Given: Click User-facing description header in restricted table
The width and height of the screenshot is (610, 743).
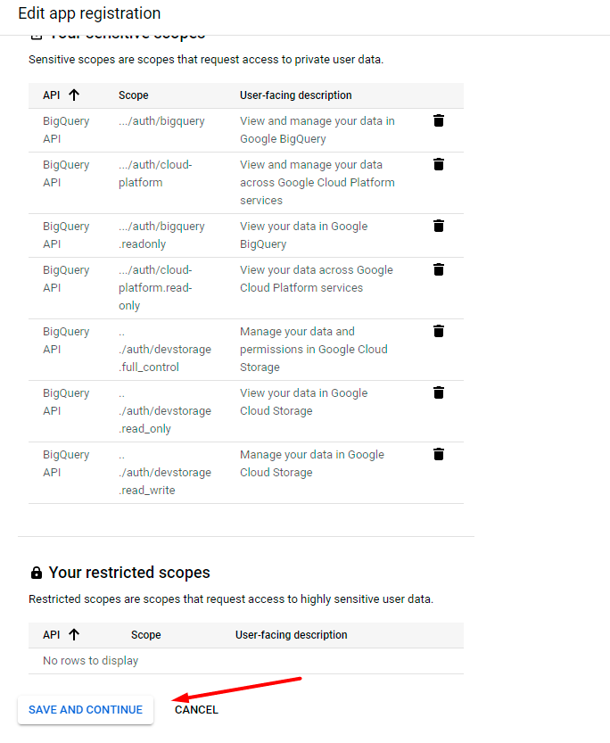Looking at the screenshot, I should click(x=292, y=635).
